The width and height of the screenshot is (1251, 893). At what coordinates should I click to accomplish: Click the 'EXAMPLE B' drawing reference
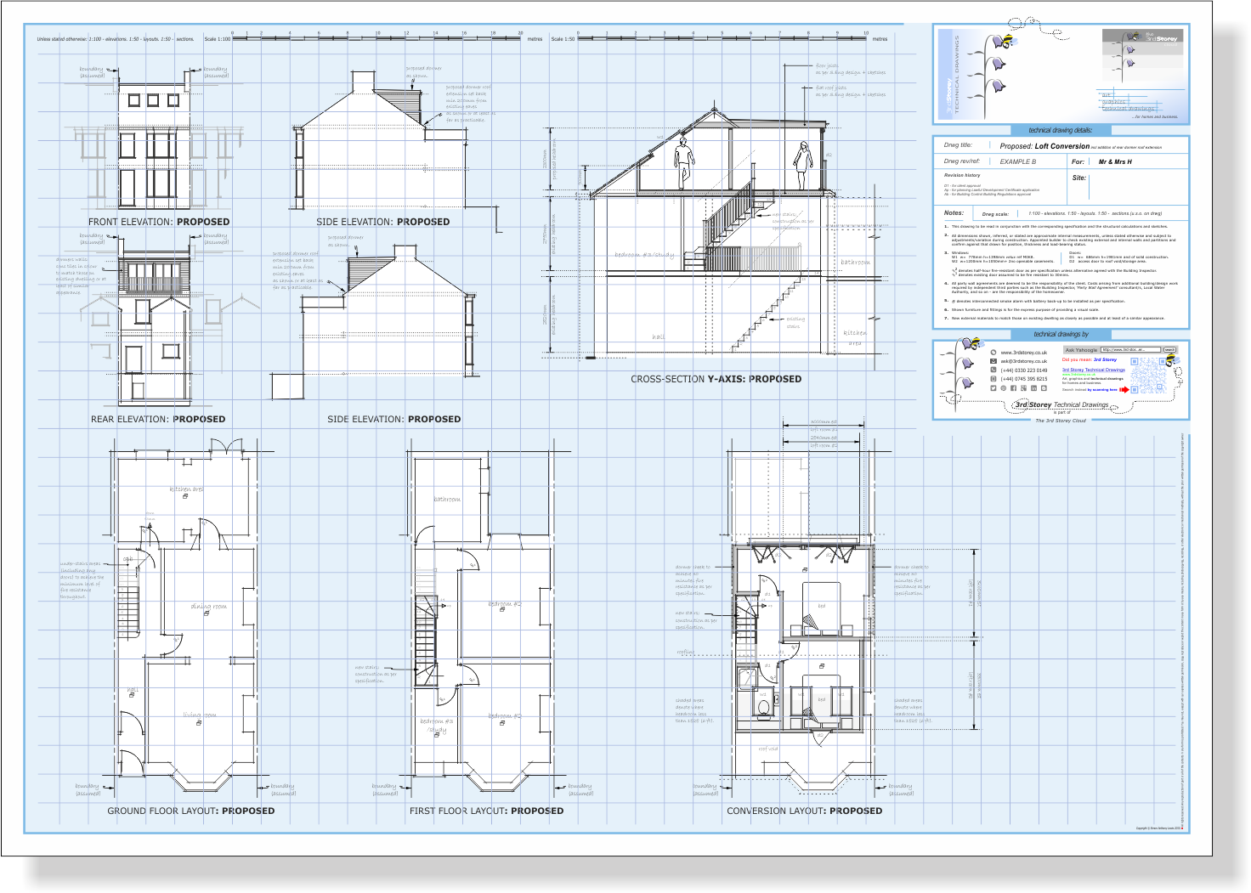(x=1017, y=161)
